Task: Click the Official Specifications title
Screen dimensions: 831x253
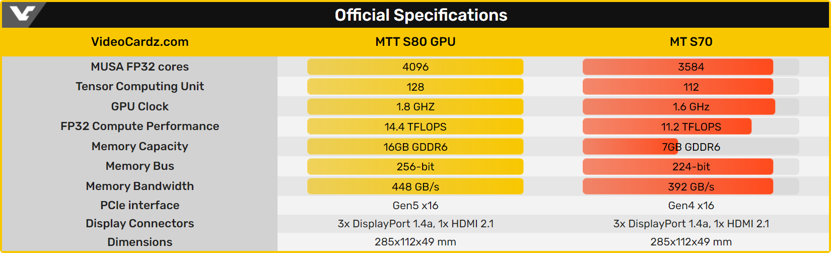Action: tap(421, 15)
